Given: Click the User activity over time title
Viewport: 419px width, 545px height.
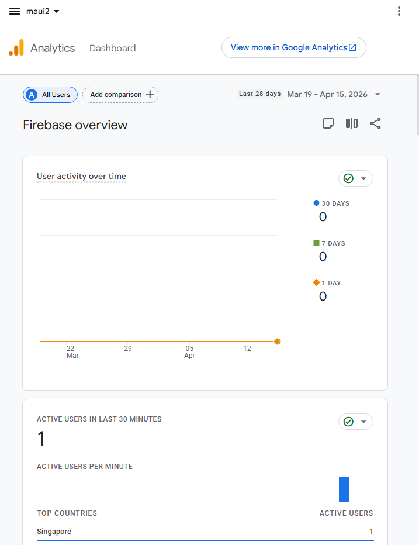Looking at the screenshot, I should [81, 176].
